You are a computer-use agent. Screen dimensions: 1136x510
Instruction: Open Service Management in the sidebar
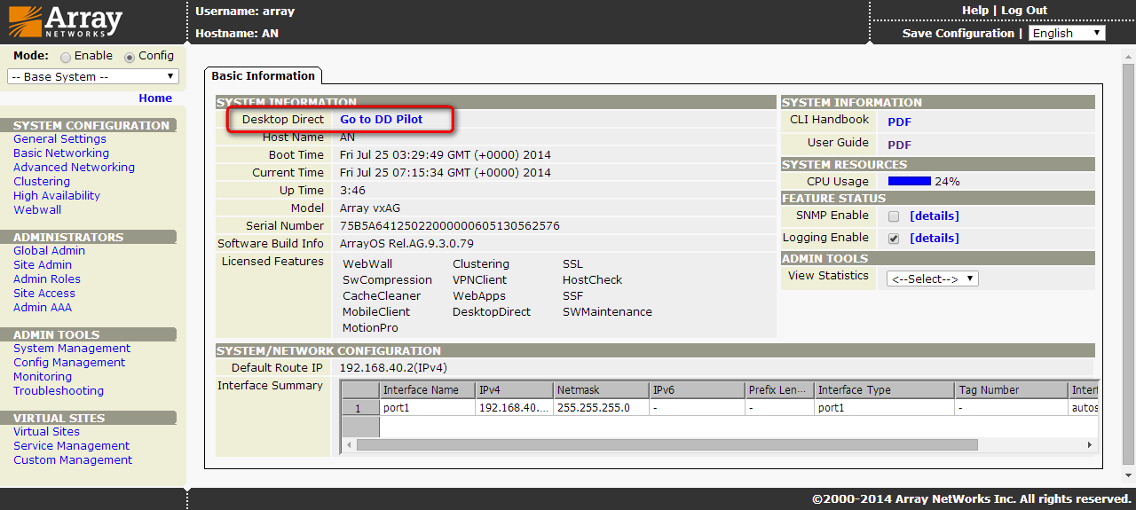click(71, 446)
